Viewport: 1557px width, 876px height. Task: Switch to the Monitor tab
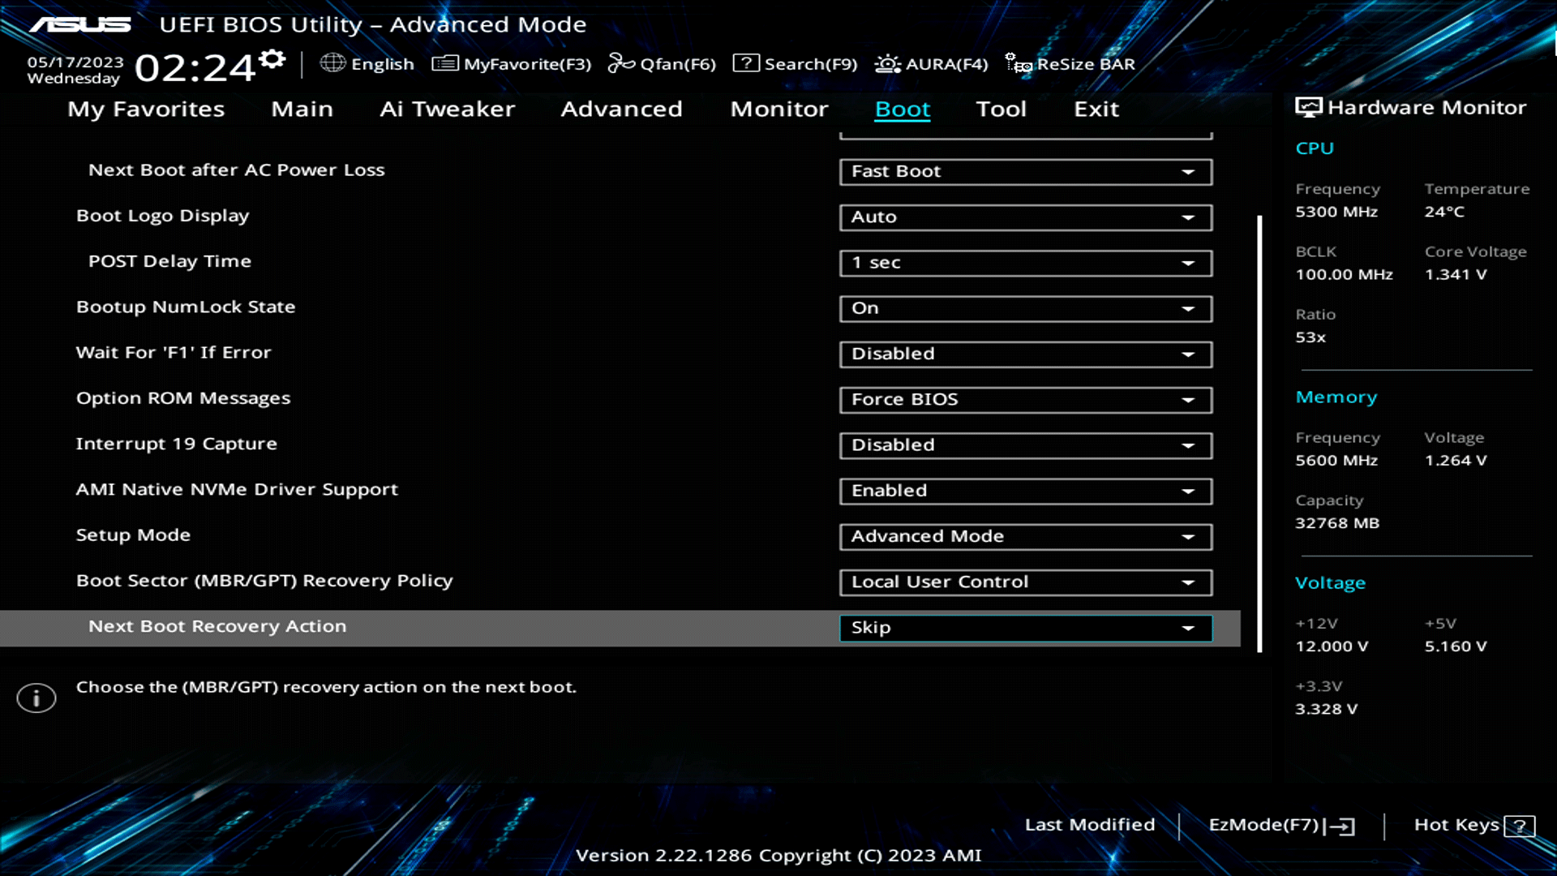pyautogui.click(x=778, y=109)
